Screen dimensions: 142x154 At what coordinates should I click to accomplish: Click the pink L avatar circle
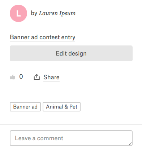18,13
